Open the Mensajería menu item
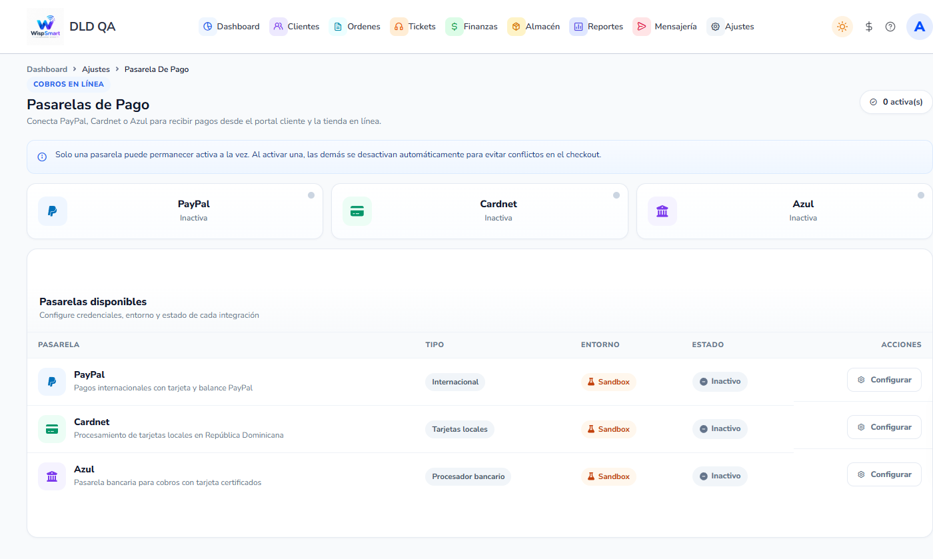Screen dimensions: 933x559 click(666, 27)
